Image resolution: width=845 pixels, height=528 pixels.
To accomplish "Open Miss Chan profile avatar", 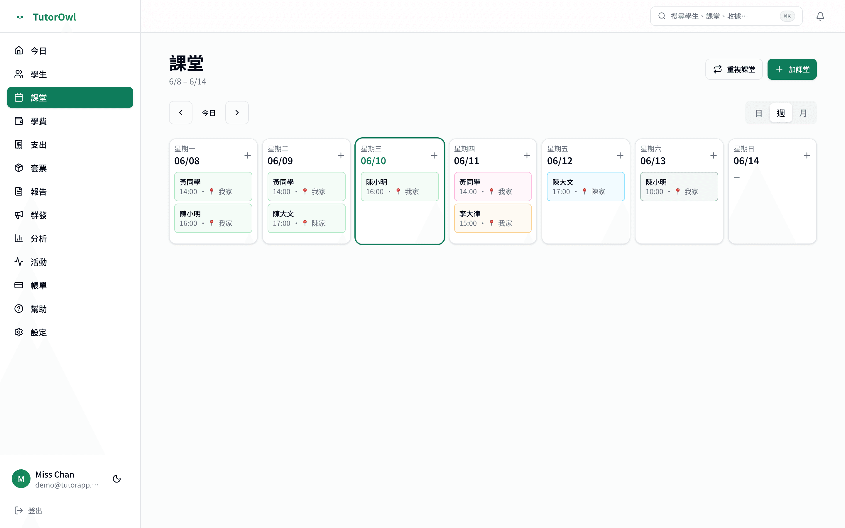I will coord(21,479).
